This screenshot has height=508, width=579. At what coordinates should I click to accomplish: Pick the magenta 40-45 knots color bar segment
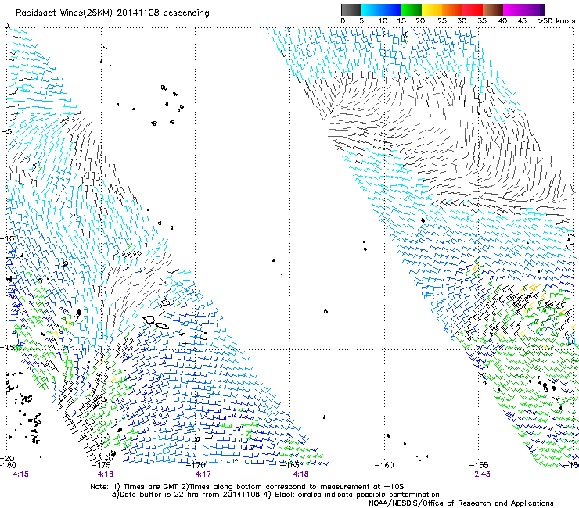click(513, 9)
